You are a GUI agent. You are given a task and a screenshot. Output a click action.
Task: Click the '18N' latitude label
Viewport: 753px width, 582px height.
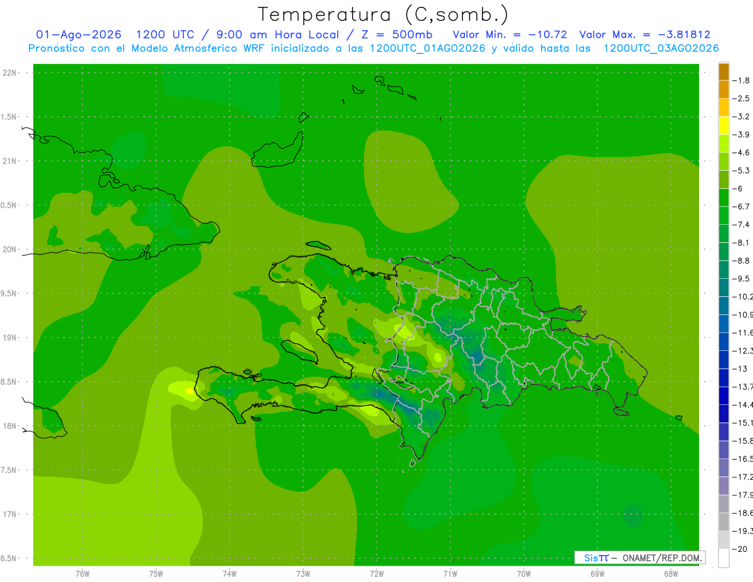pyautogui.click(x=11, y=426)
